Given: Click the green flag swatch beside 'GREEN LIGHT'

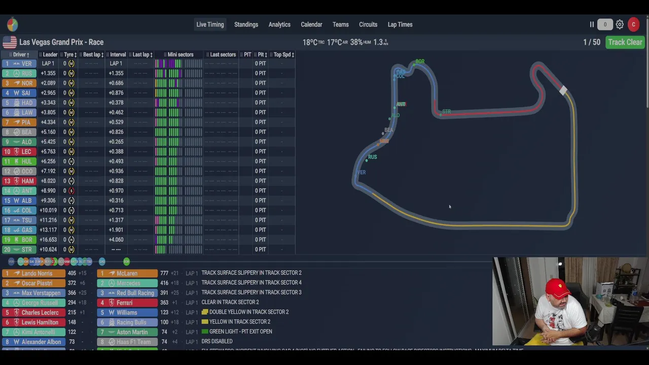Looking at the screenshot, I should [x=205, y=332].
